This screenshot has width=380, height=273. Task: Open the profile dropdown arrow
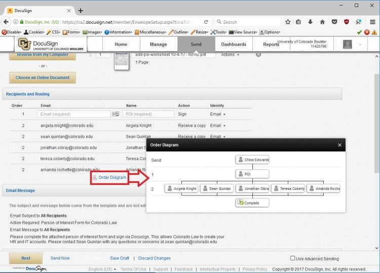click(360, 45)
